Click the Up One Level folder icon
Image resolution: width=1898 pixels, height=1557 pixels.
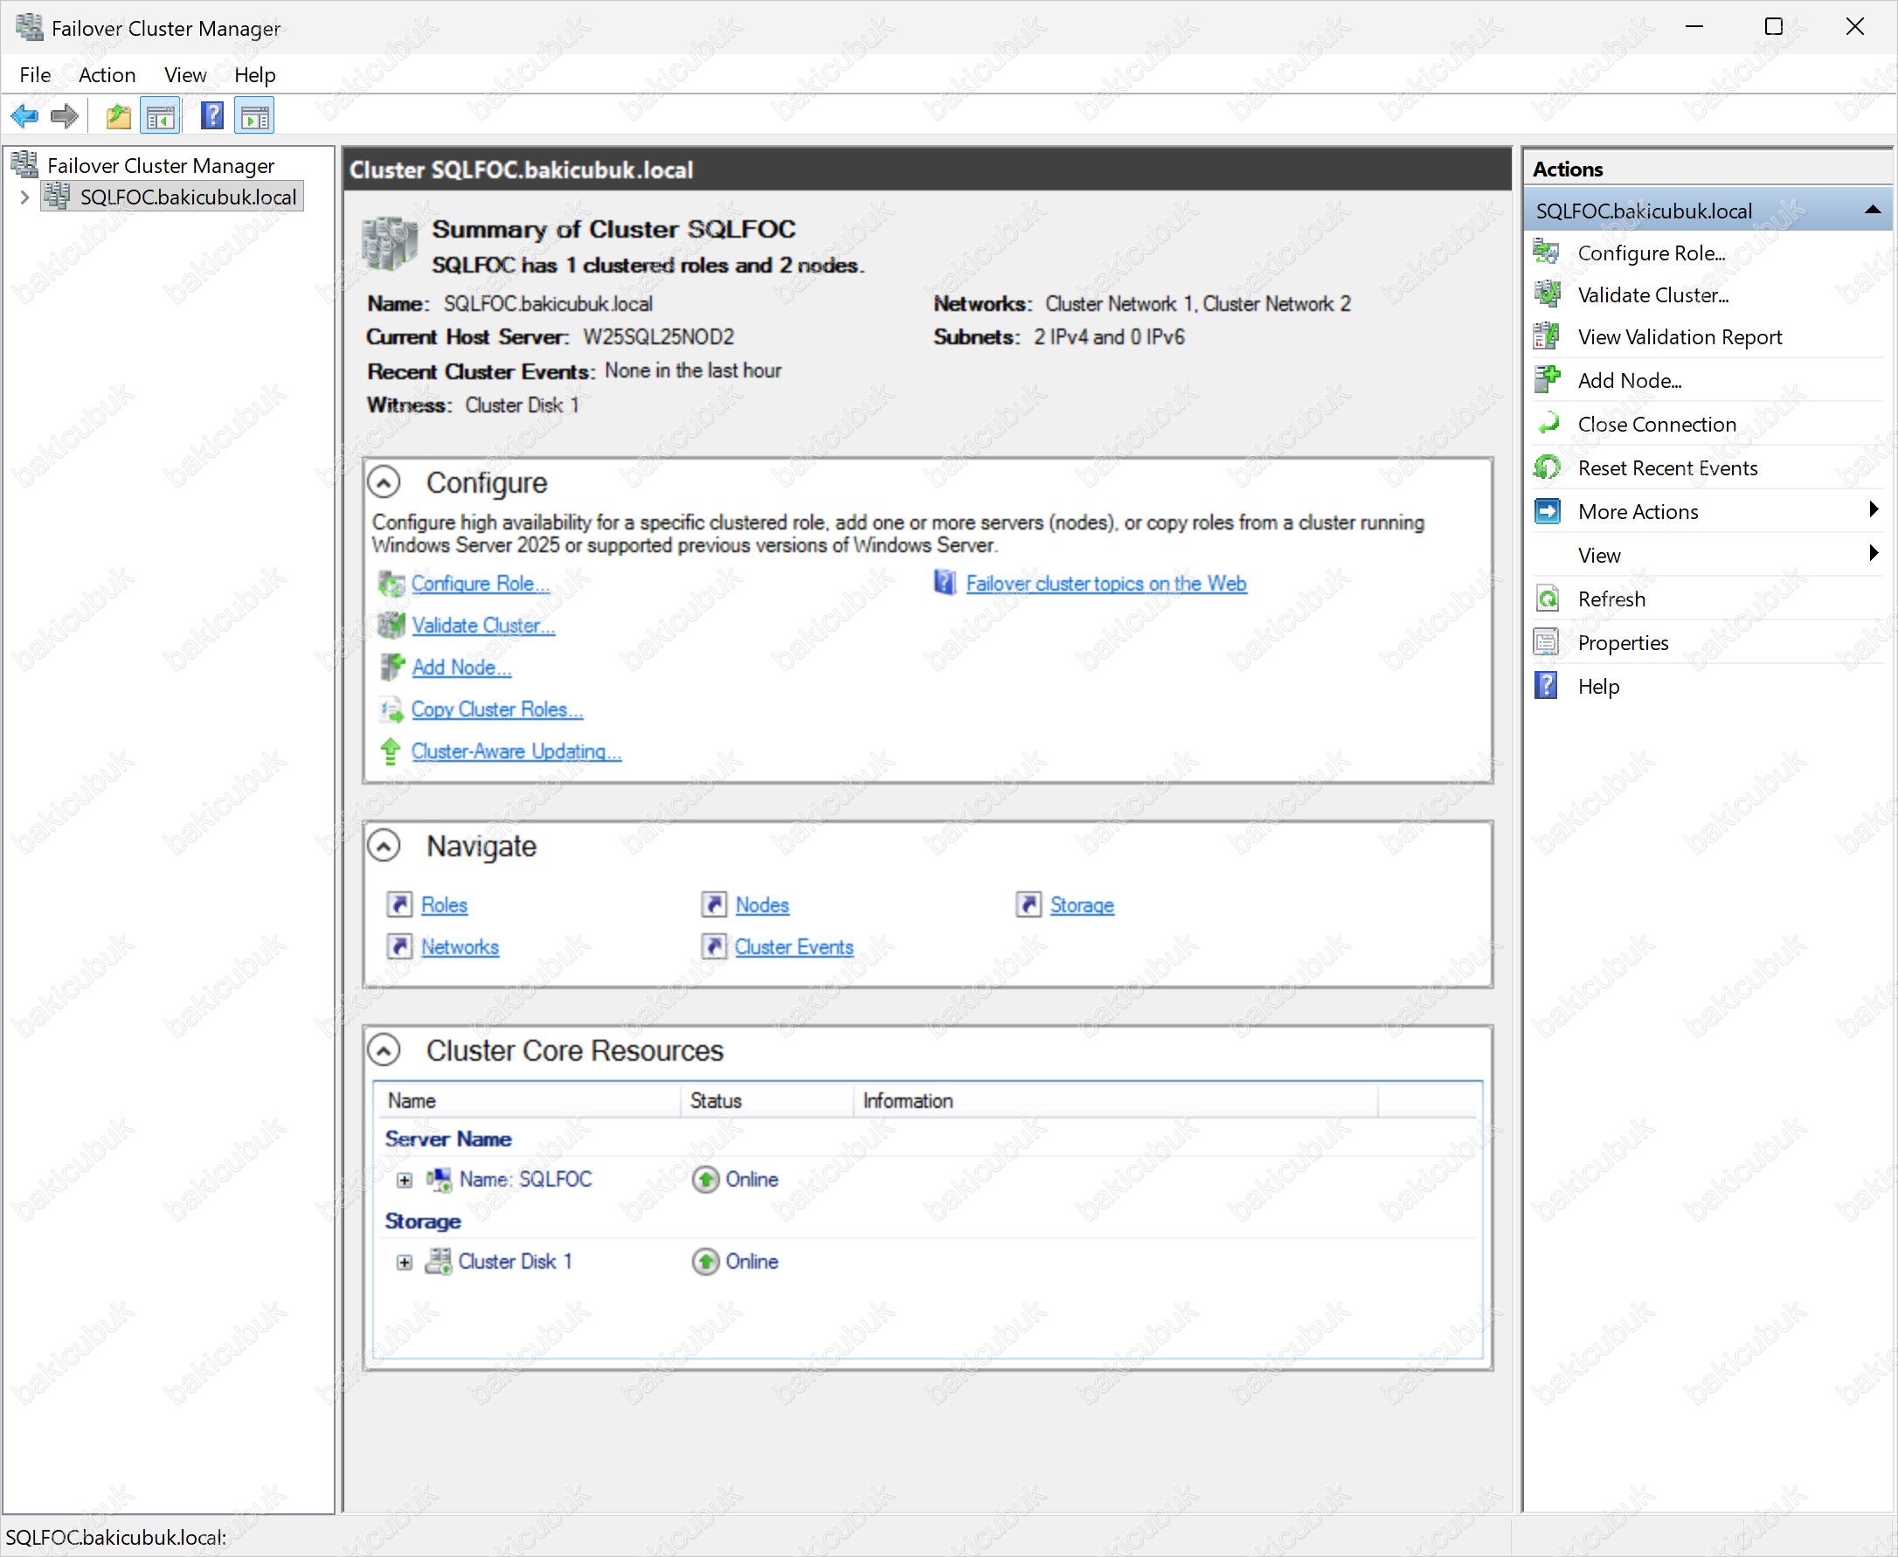pos(117,115)
